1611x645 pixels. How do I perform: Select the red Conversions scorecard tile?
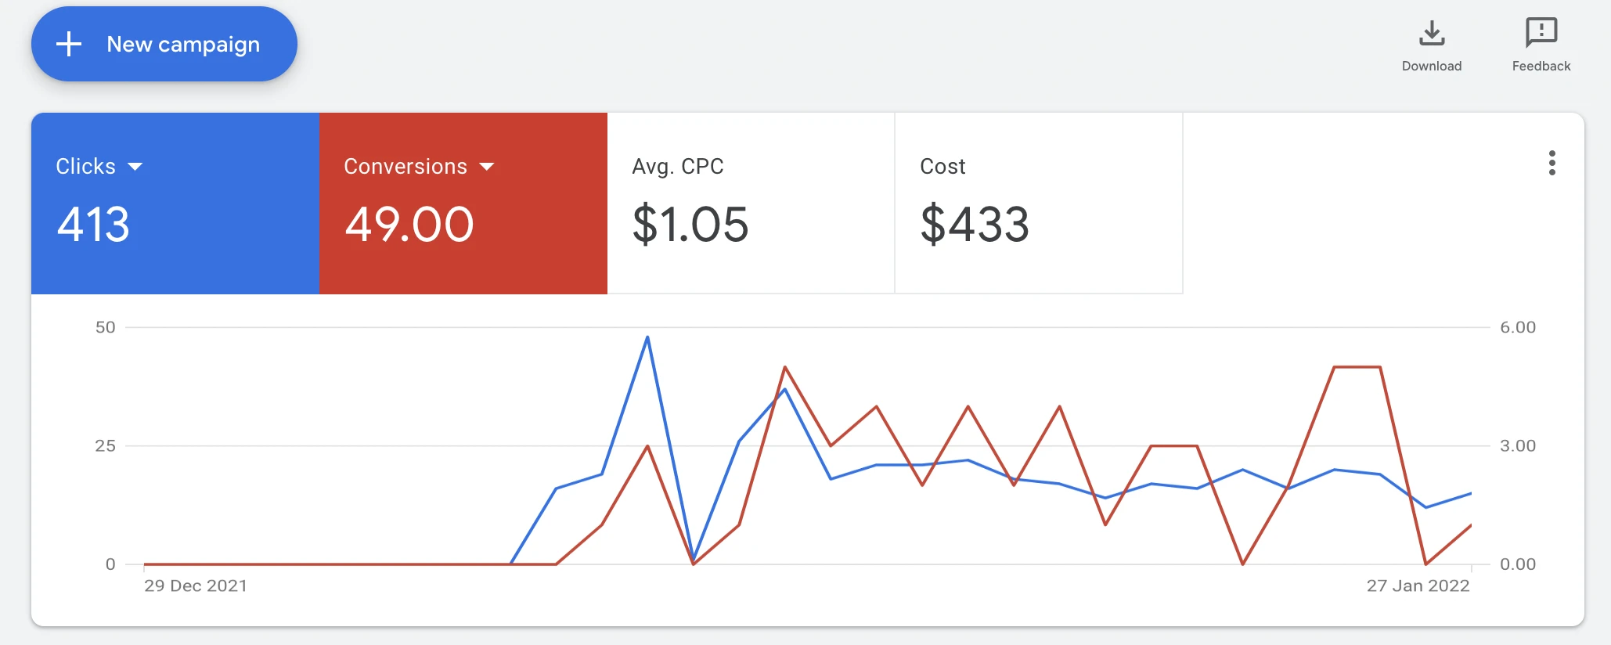point(463,204)
